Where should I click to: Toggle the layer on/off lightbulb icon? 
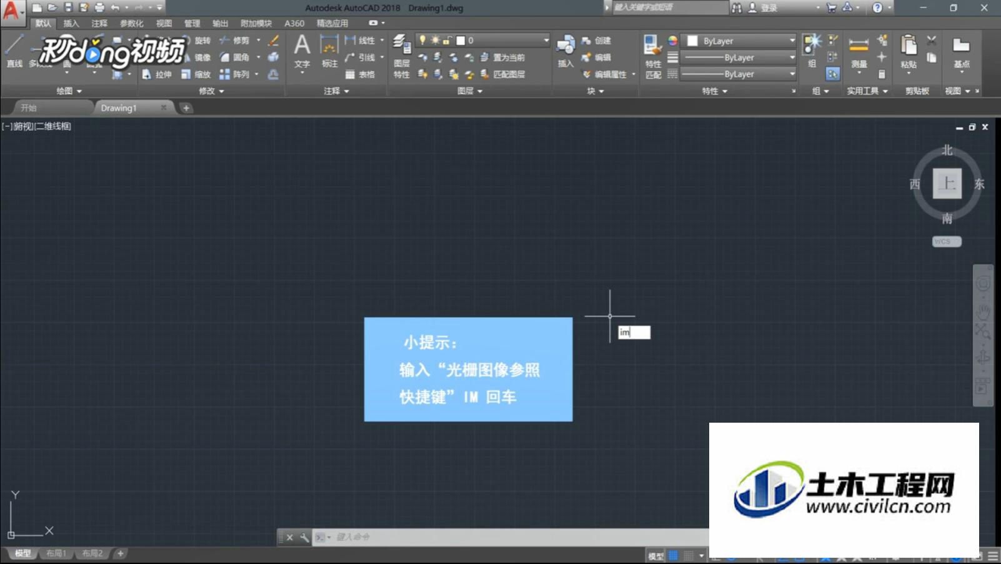(x=423, y=40)
